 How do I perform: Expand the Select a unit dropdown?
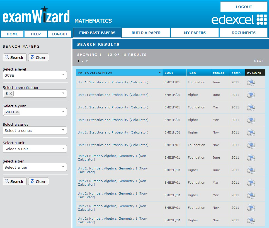35,149
